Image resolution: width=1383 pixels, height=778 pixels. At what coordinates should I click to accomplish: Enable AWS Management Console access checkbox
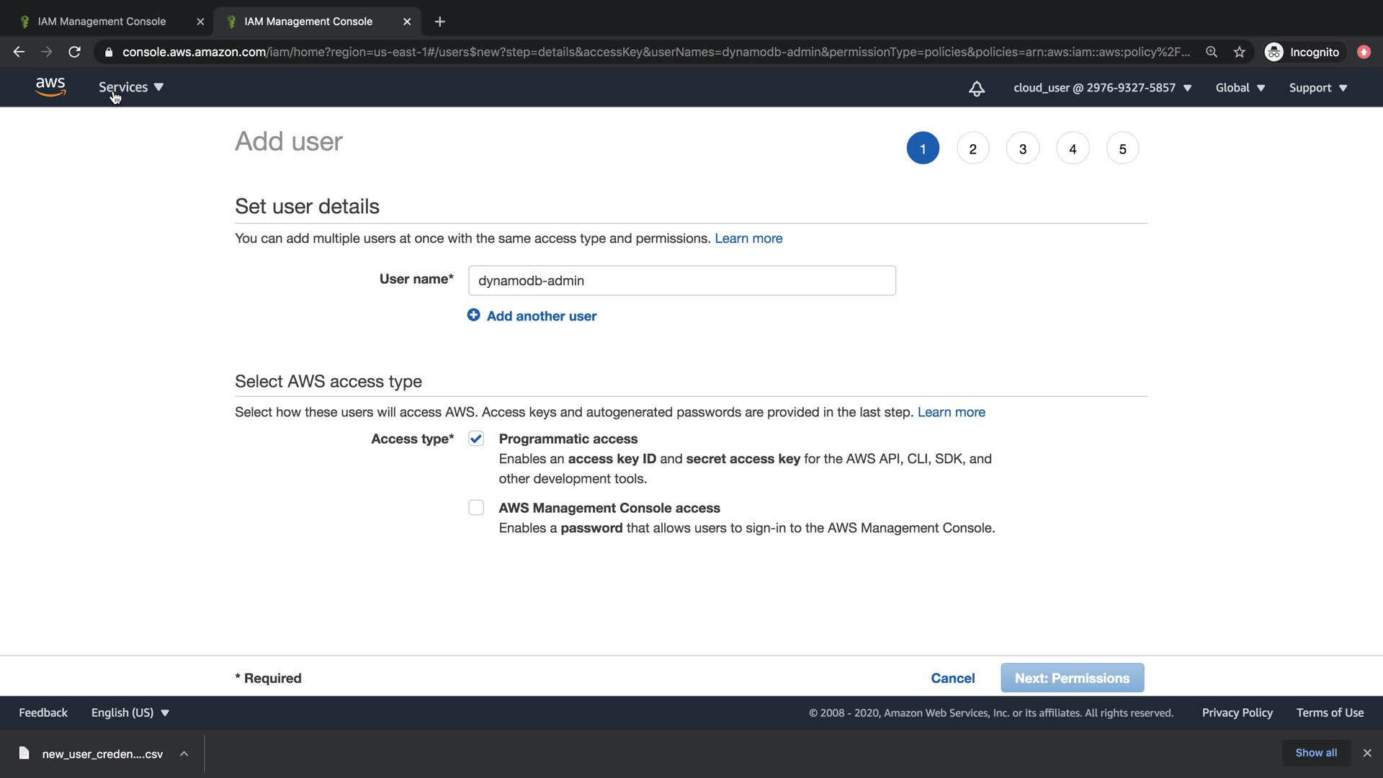tap(476, 508)
